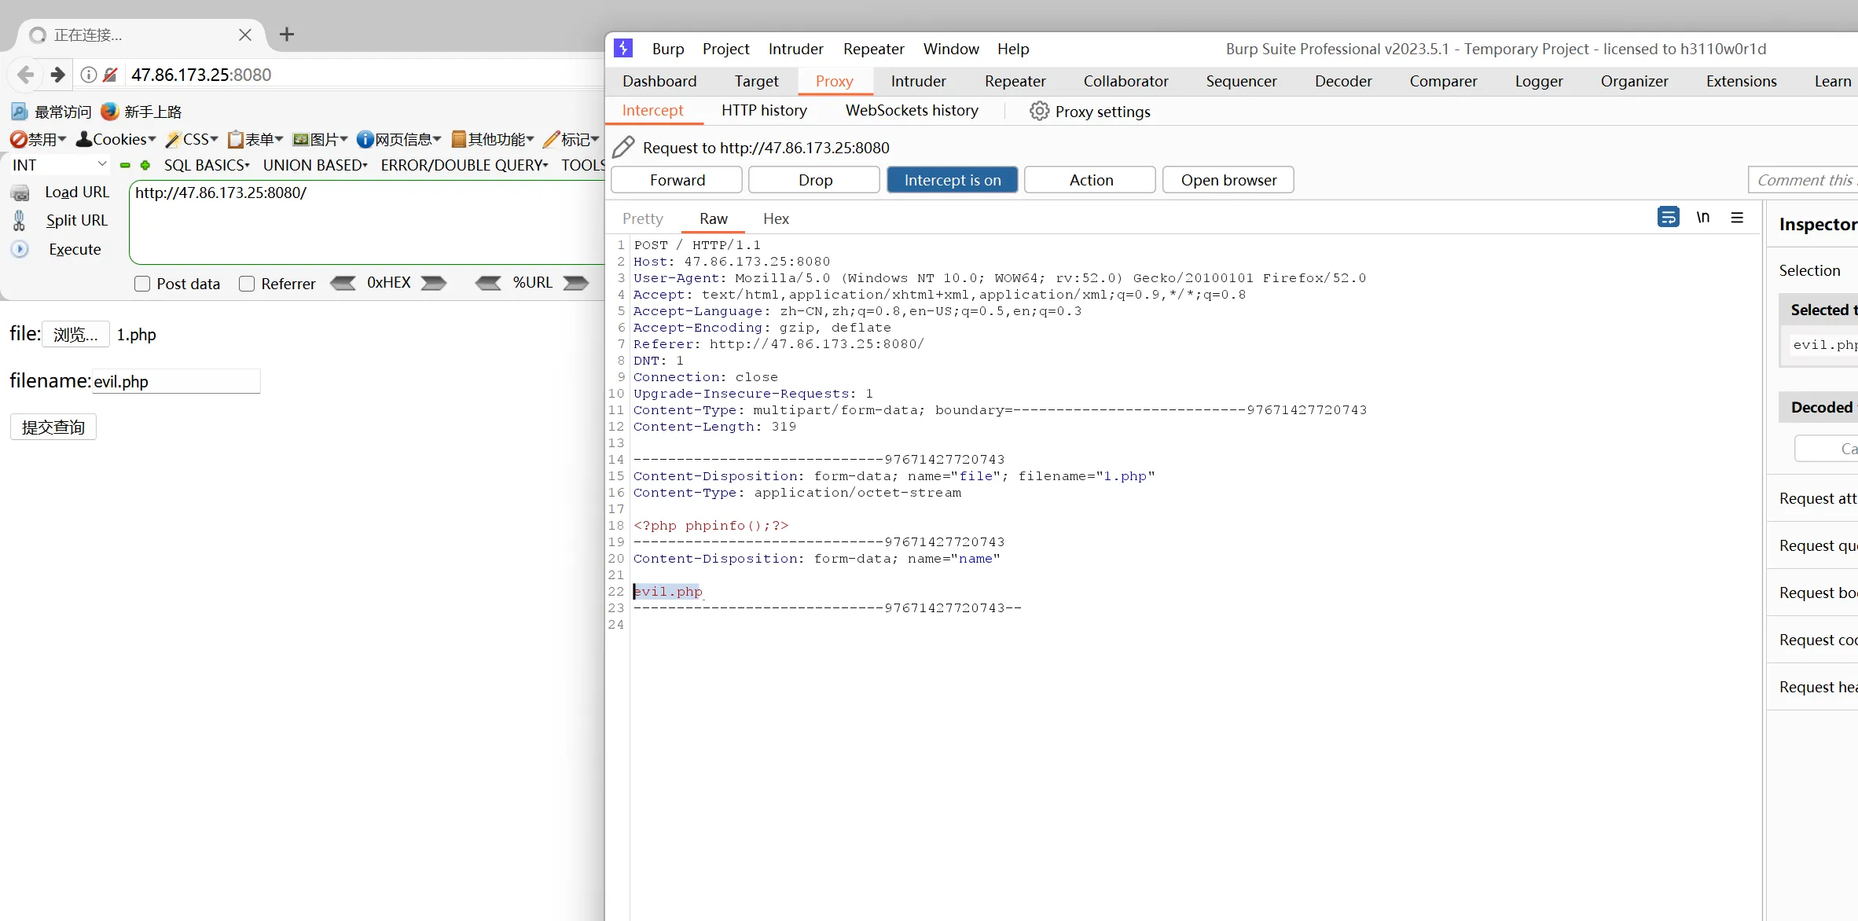This screenshot has width=1858, height=921.
Task: Enable the Post data checkbox
Action: [142, 284]
